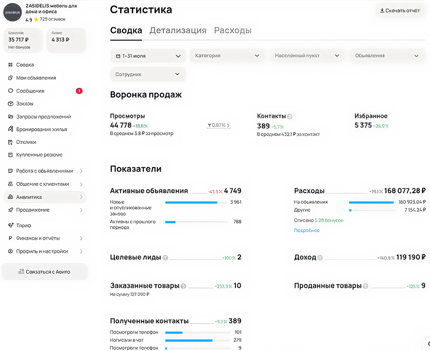Click the Подробнее link under Расходы
Viewport: 430px width, 351px height.
coord(307,230)
